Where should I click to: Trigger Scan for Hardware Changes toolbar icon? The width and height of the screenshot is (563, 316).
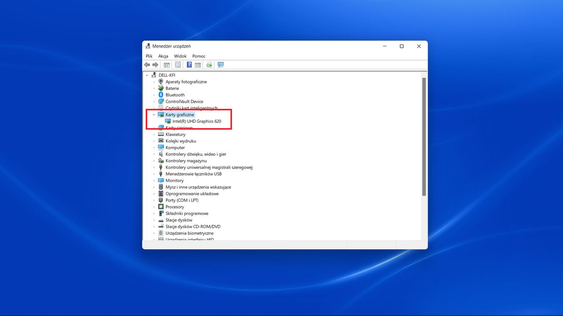[x=209, y=65]
